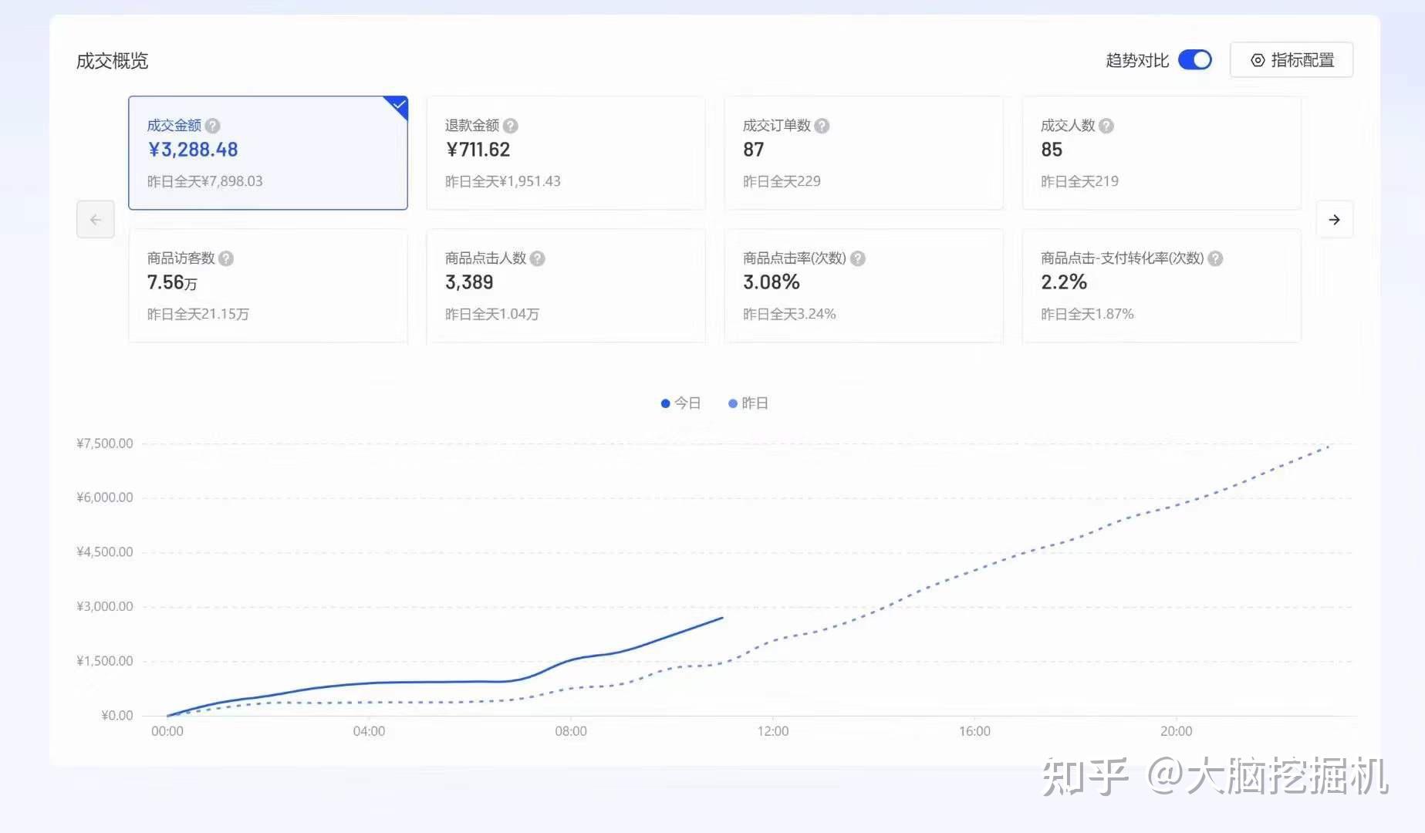Show next metrics with right arrow
1425x833 pixels.
point(1335,220)
